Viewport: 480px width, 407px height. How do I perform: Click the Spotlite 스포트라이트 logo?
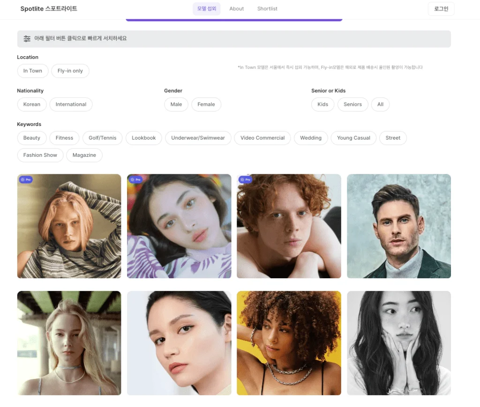(x=49, y=9)
